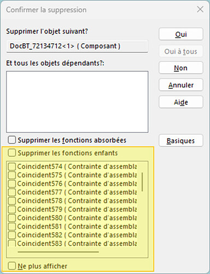Cancel the dialog with Annuler
Image resolution: width=210 pixels, height=274 pixels.
pos(181,85)
